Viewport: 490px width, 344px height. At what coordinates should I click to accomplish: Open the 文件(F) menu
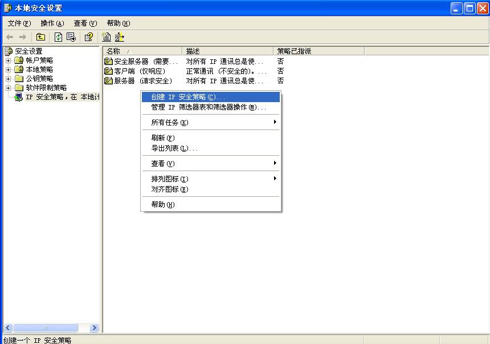click(x=19, y=23)
